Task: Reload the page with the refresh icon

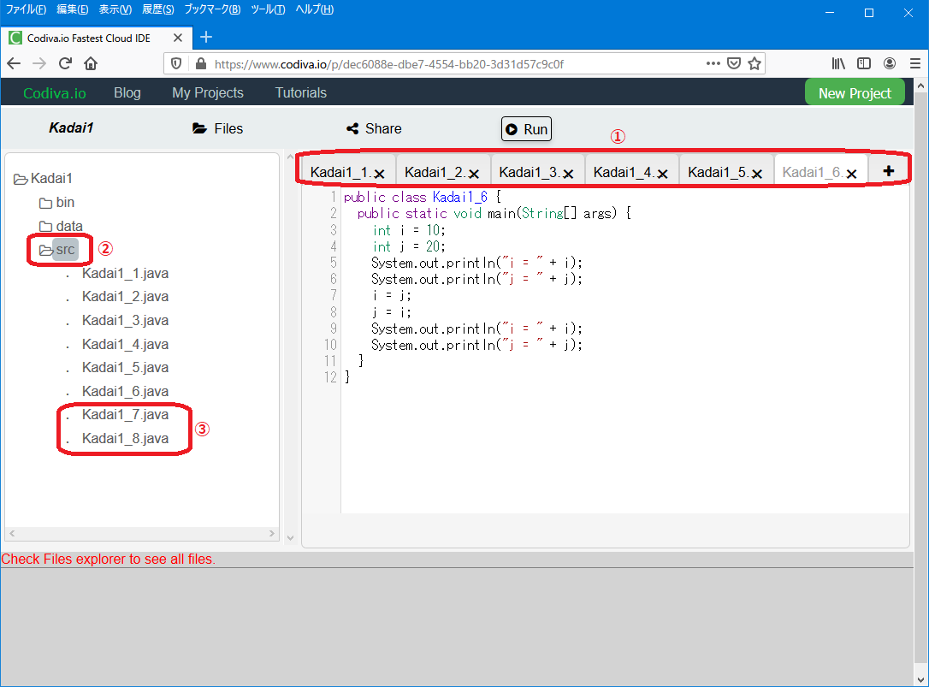Action: point(65,63)
